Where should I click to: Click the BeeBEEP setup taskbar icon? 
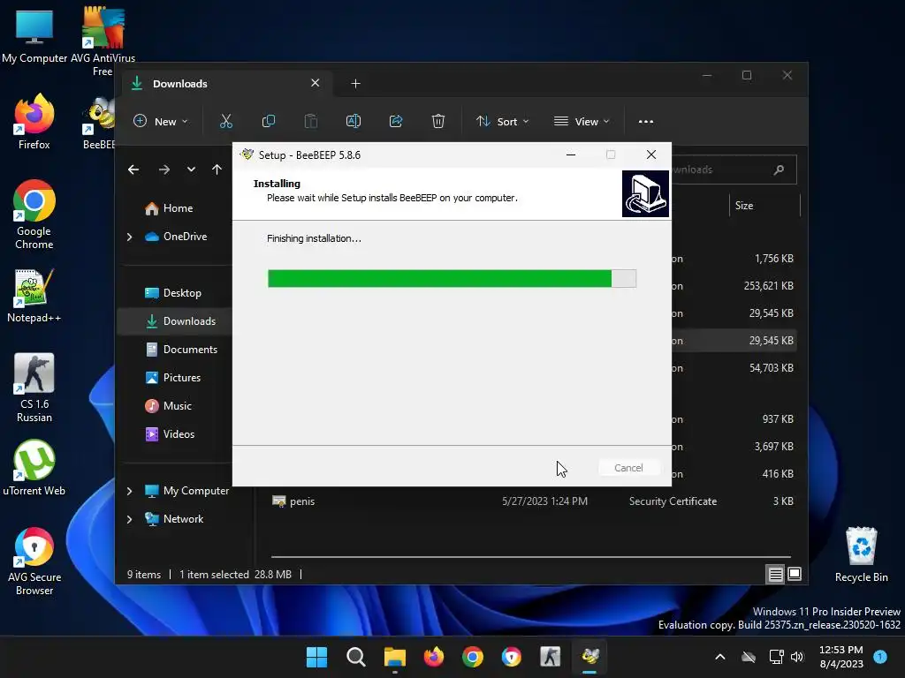click(589, 657)
